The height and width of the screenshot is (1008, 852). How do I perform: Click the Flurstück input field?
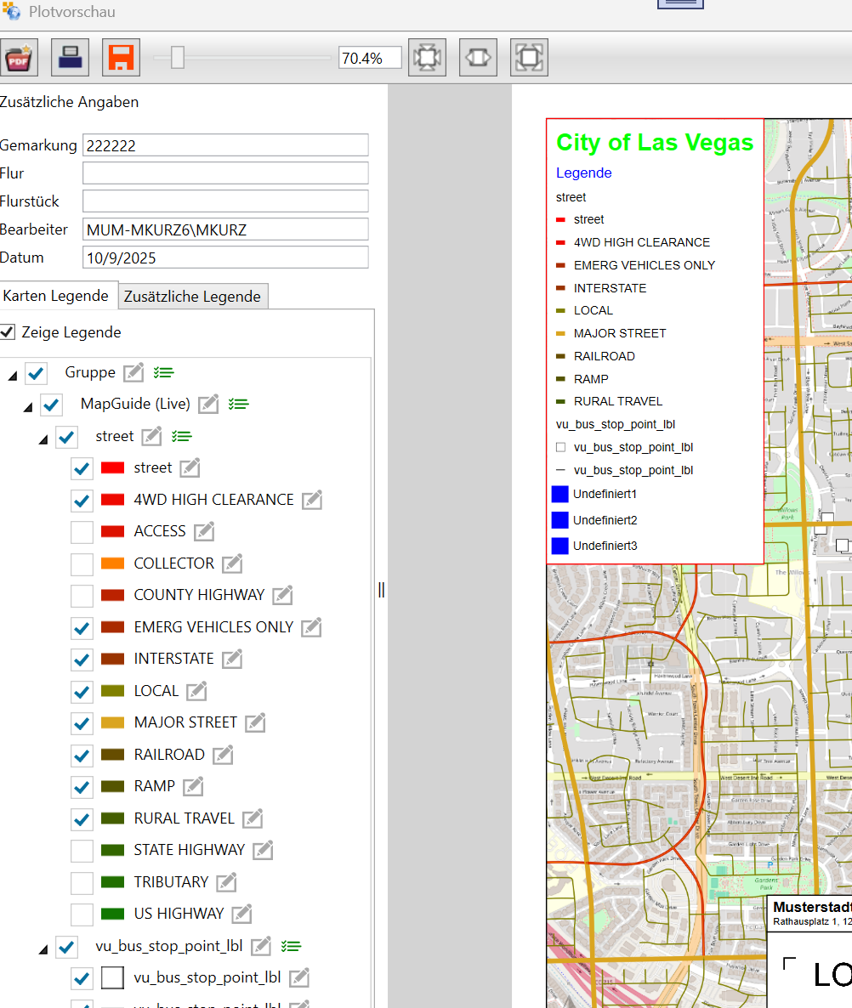tap(225, 201)
